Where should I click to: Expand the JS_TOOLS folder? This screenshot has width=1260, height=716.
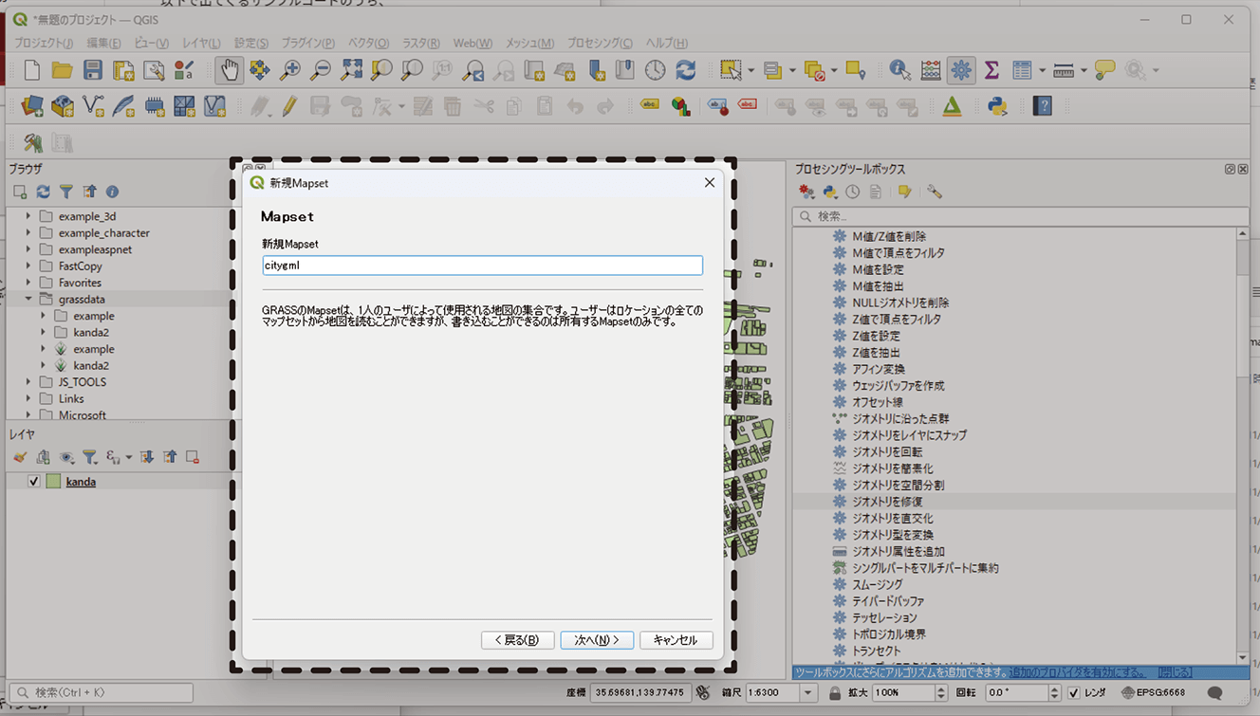pos(28,382)
